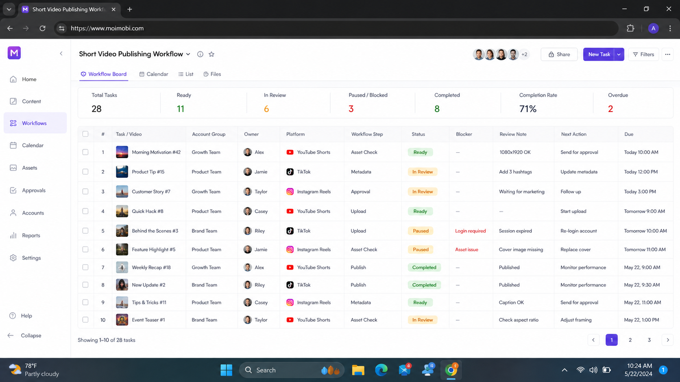Open File Explorer from the taskbar
Image resolution: width=680 pixels, height=382 pixels.
[358, 370]
